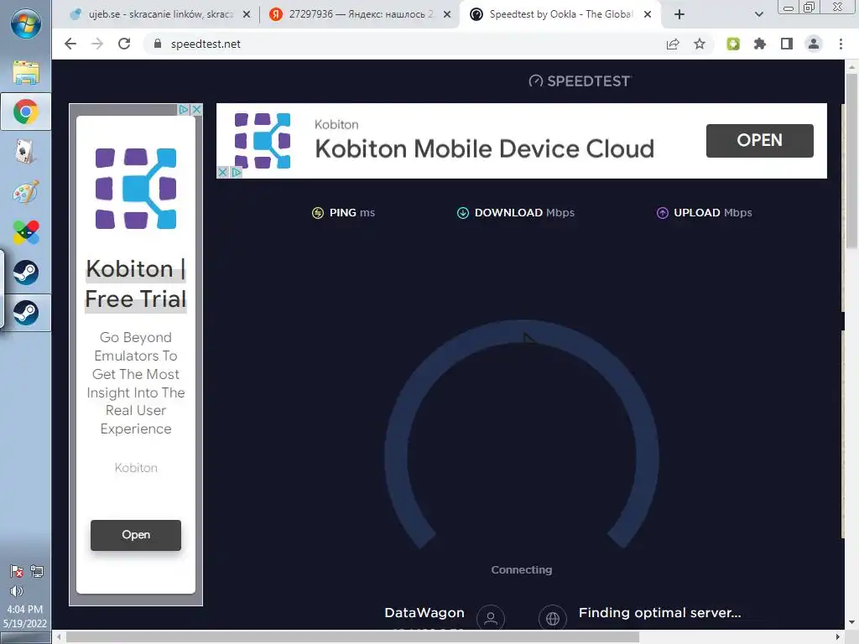Open the Chrome profile avatar menu
Image resolution: width=859 pixels, height=644 pixels.
tap(814, 44)
